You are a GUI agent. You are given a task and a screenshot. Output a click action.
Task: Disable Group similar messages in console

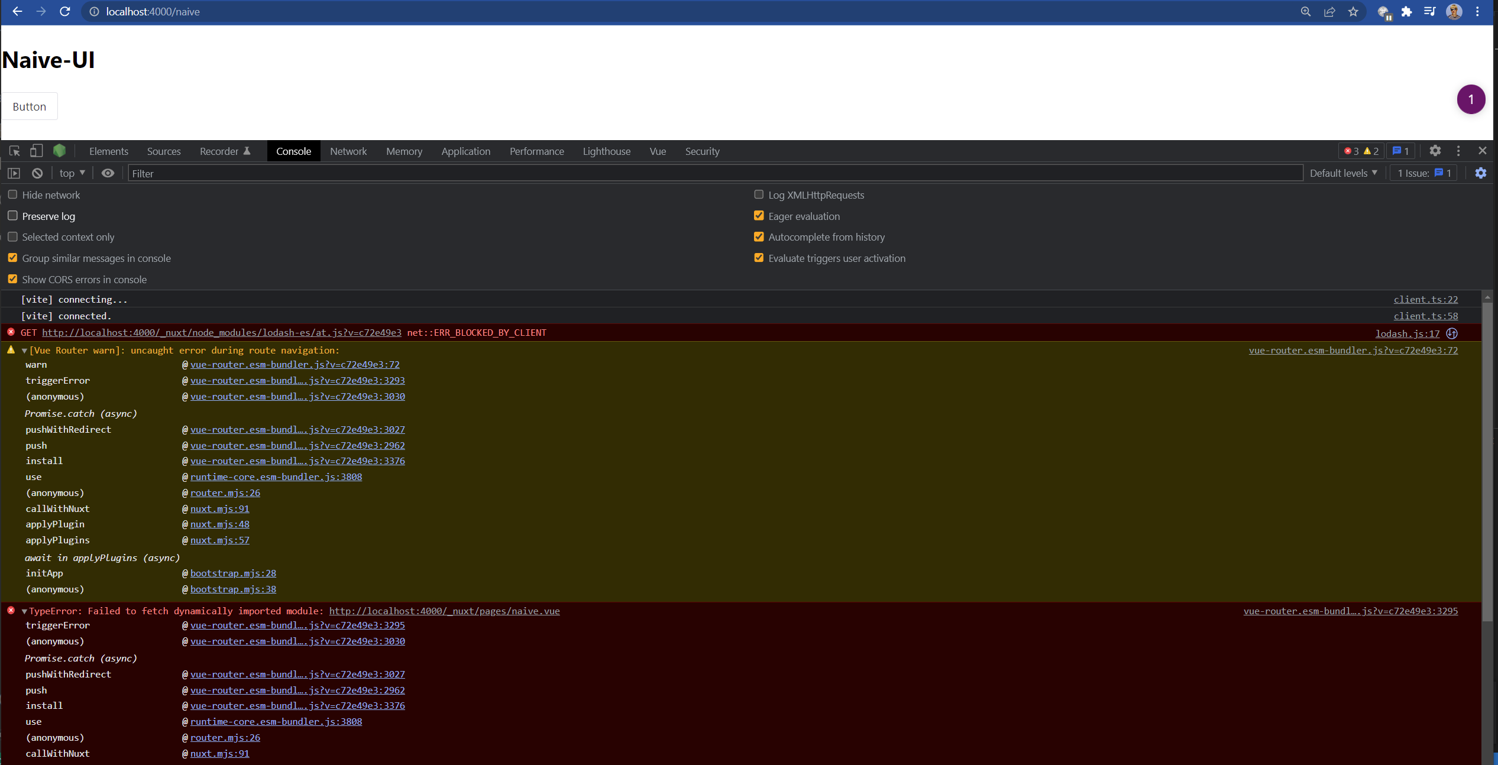pos(12,258)
